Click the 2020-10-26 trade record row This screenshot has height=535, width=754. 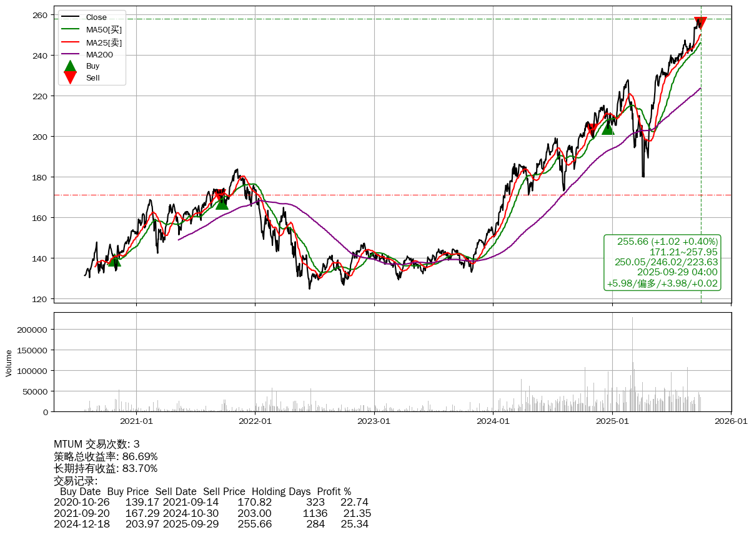pyautogui.click(x=211, y=503)
